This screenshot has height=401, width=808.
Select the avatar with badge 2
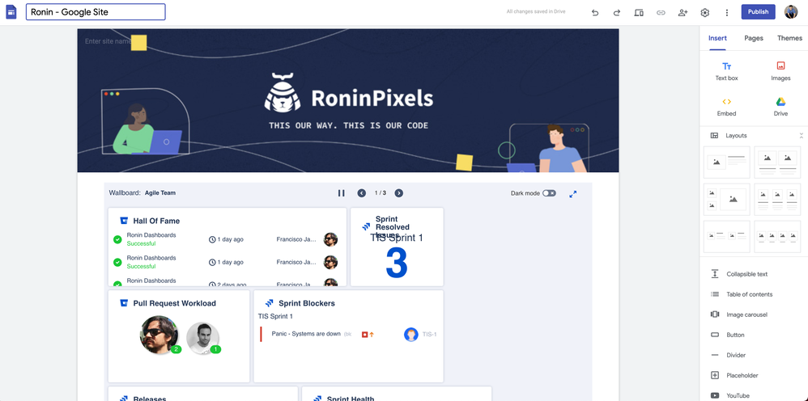[x=159, y=336]
